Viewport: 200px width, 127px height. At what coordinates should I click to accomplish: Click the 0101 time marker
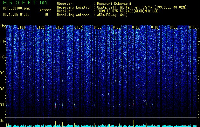click(21, 27)
